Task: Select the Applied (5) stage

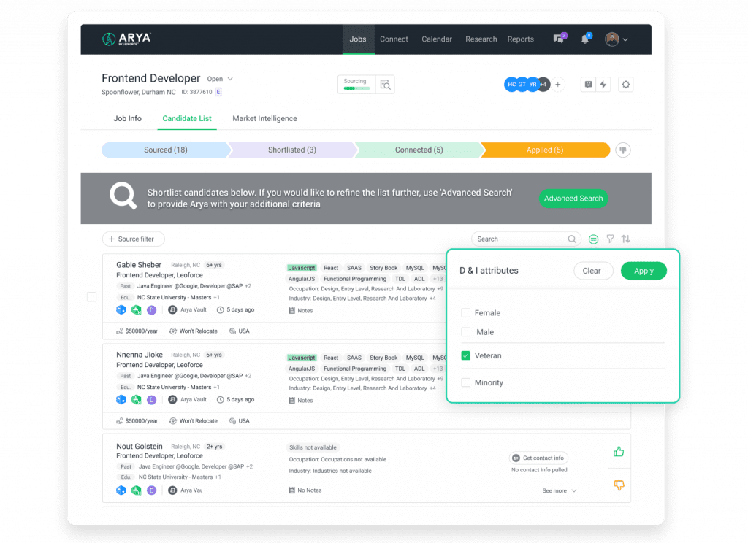Action: tap(545, 150)
